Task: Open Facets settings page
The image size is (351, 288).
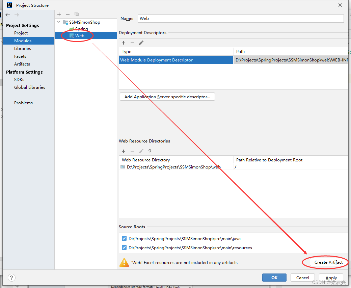Action: [20, 56]
